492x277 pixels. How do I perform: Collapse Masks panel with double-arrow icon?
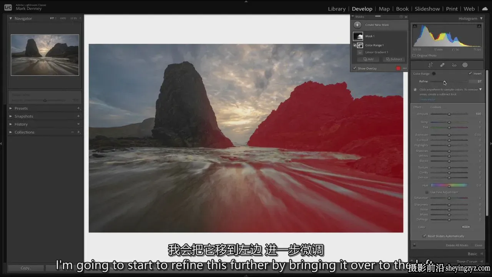(406, 17)
